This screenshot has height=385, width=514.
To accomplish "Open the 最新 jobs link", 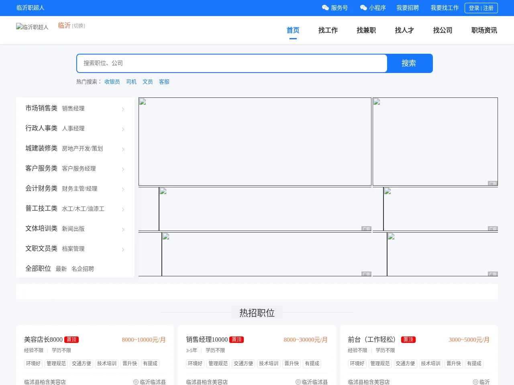I will [61, 269].
